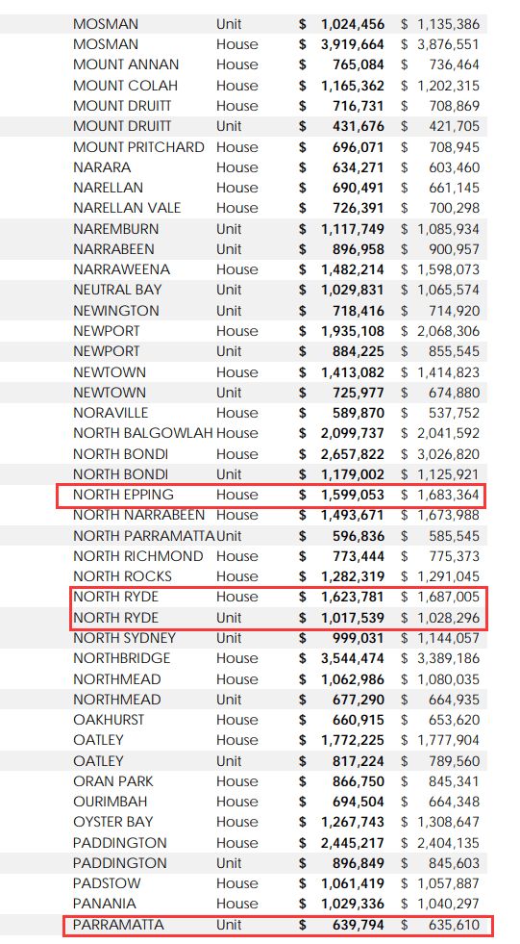This screenshot has height=944, width=520.
Task: Select the bold value 1,482,214
Action: click(x=353, y=269)
